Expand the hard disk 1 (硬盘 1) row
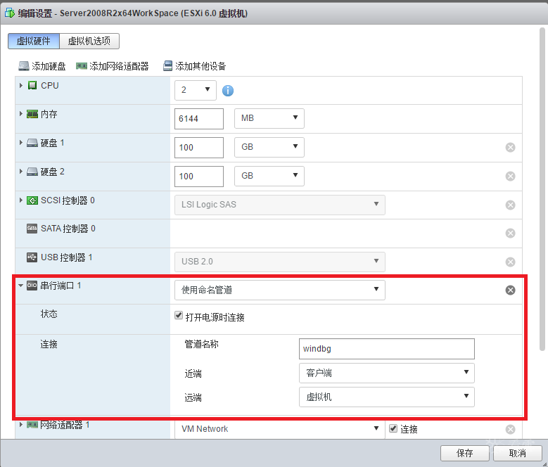The image size is (548, 467). pos(21,143)
